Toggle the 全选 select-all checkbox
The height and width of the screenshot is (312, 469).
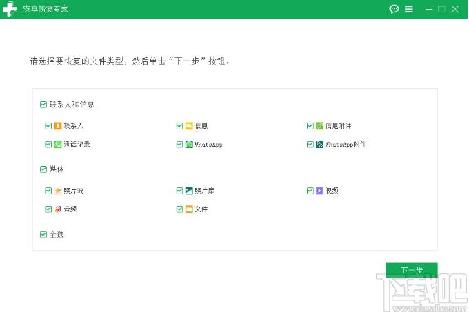click(x=43, y=234)
